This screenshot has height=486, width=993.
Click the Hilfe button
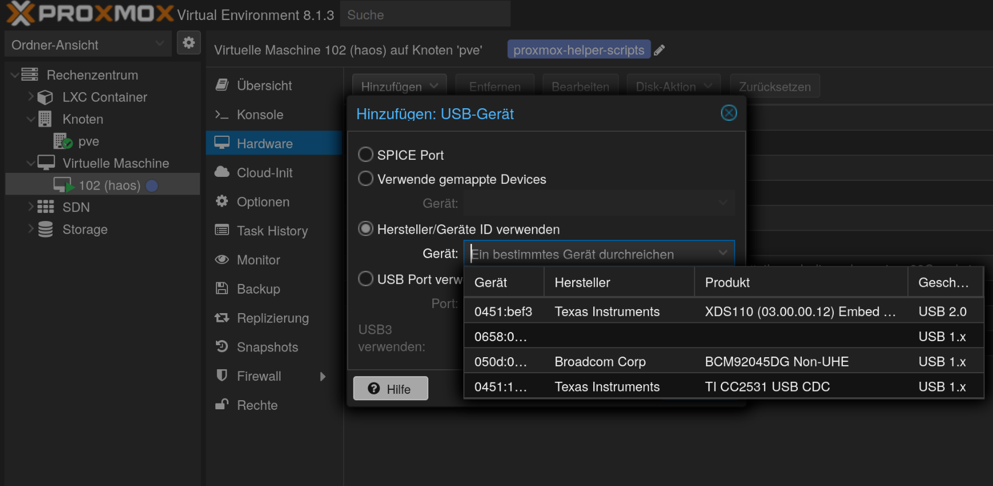391,388
